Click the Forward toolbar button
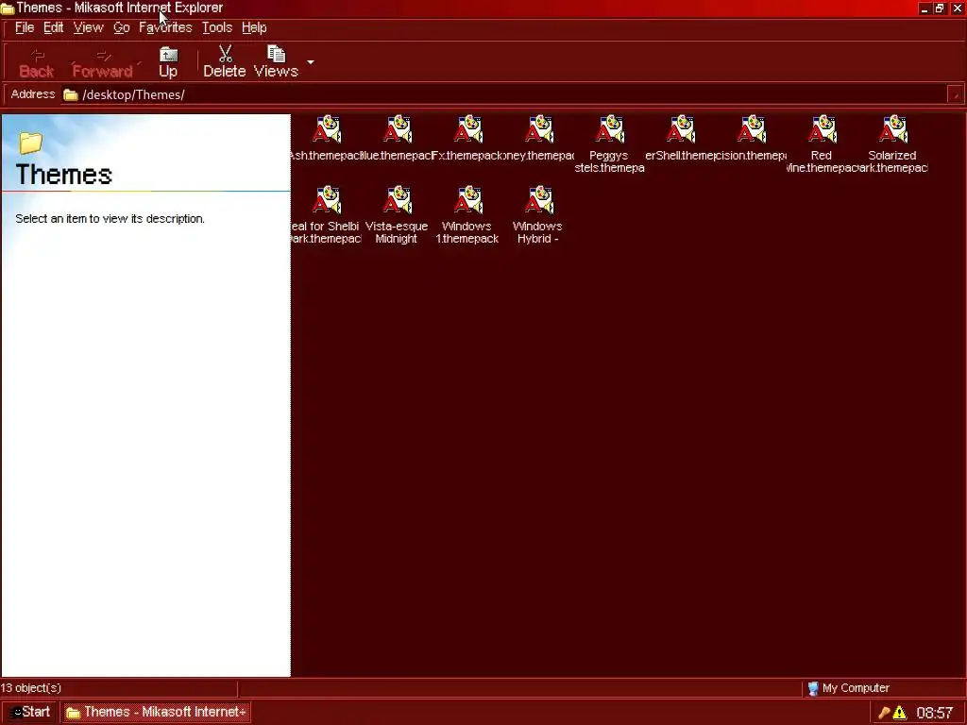The height and width of the screenshot is (725, 967). (x=102, y=63)
